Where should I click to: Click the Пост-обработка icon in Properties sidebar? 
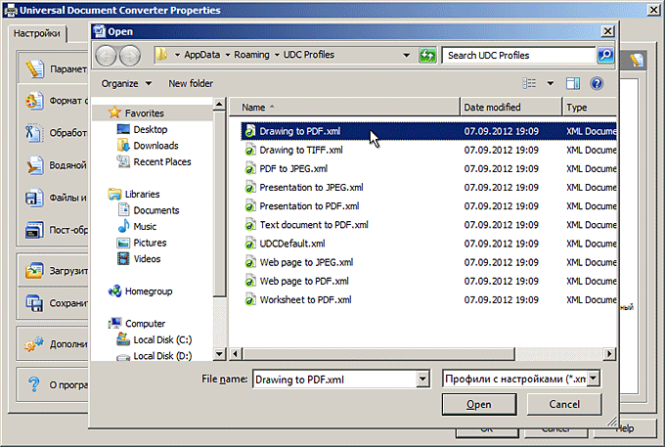[34, 230]
